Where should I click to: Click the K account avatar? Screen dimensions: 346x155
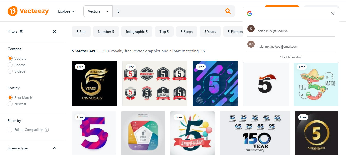pos(251,29)
